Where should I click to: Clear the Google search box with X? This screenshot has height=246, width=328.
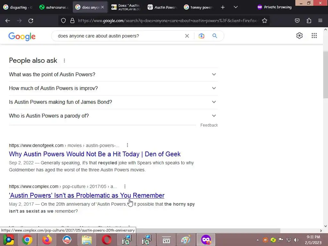click(x=187, y=36)
